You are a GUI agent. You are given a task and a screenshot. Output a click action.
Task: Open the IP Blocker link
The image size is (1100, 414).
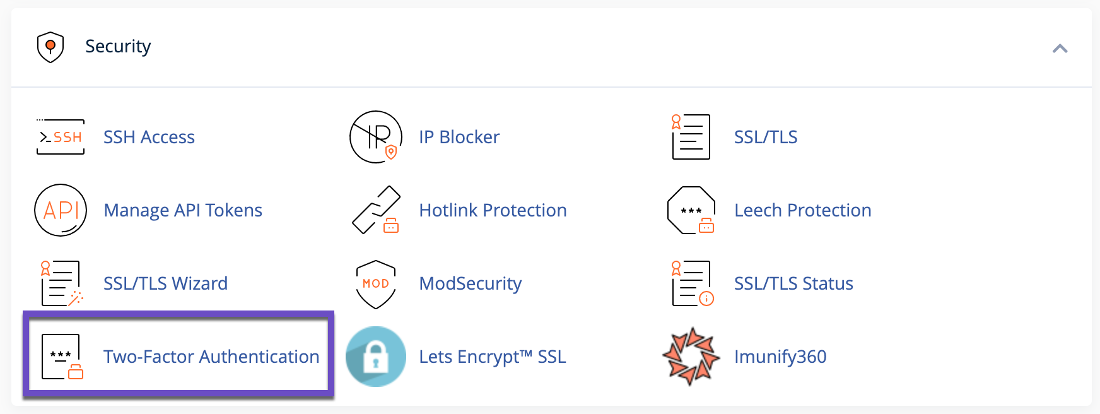pos(459,137)
